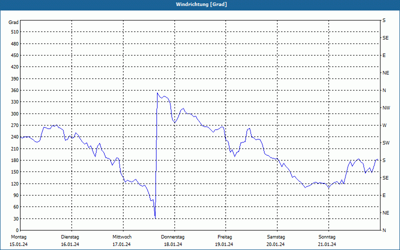
Task: Select the "N" compass label beside the 360 gridline
Action: point(384,90)
